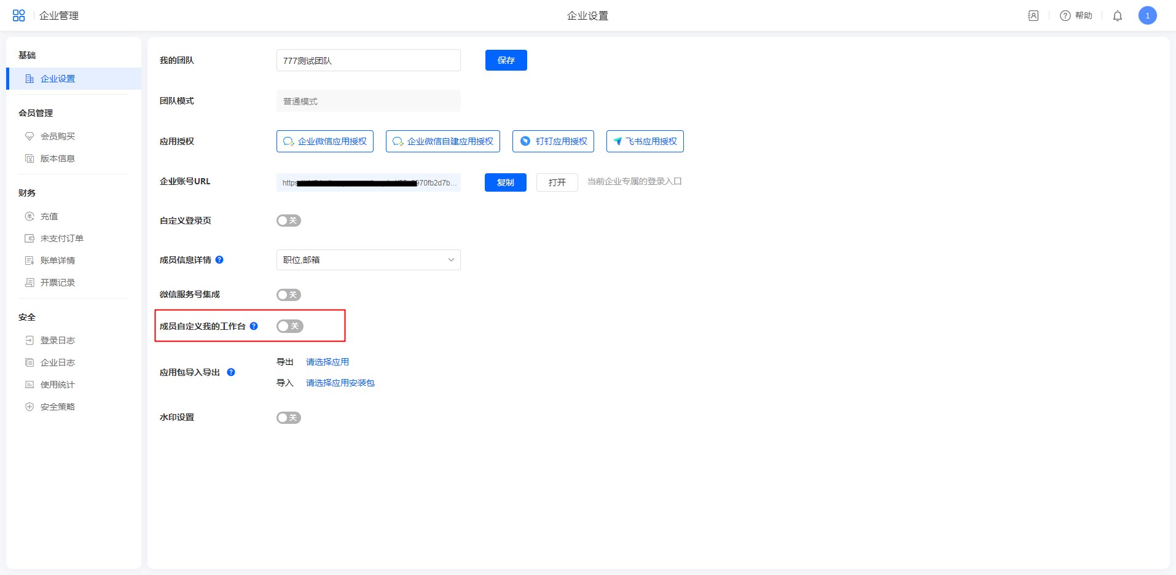Enable the 微信服务号集成 switch

point(288,295)
